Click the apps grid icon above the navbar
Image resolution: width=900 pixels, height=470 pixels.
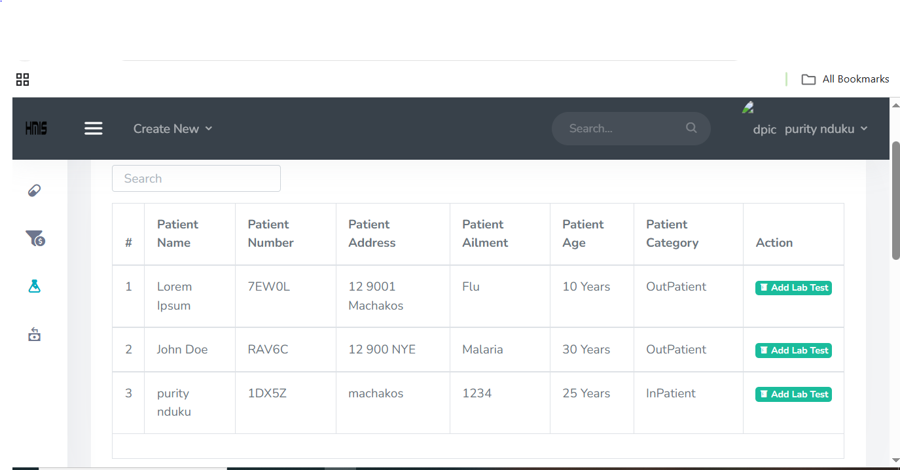(22, 79)
